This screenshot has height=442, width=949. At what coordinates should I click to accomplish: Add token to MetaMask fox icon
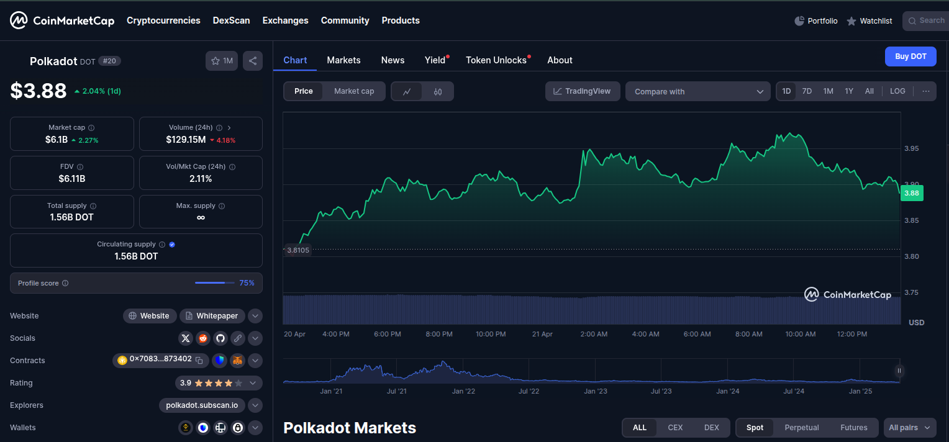coord(237,361)
